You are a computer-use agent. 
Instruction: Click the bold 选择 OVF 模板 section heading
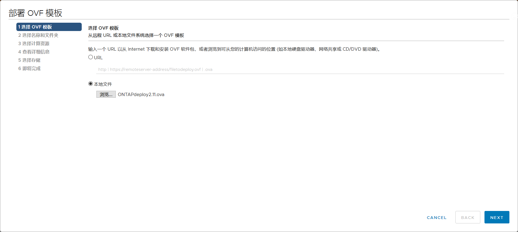[x=103, y=28]
